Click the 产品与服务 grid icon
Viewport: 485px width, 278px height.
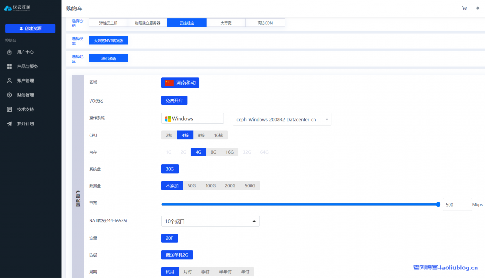(9, 66)
